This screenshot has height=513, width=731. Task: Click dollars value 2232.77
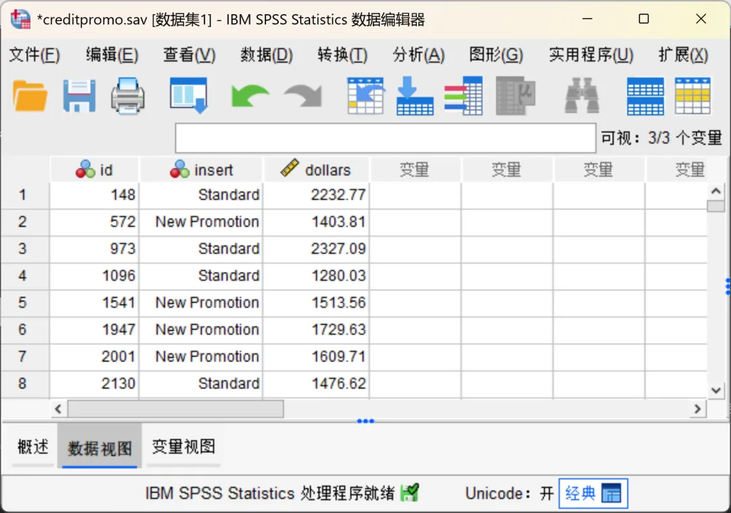pos(316,195)
